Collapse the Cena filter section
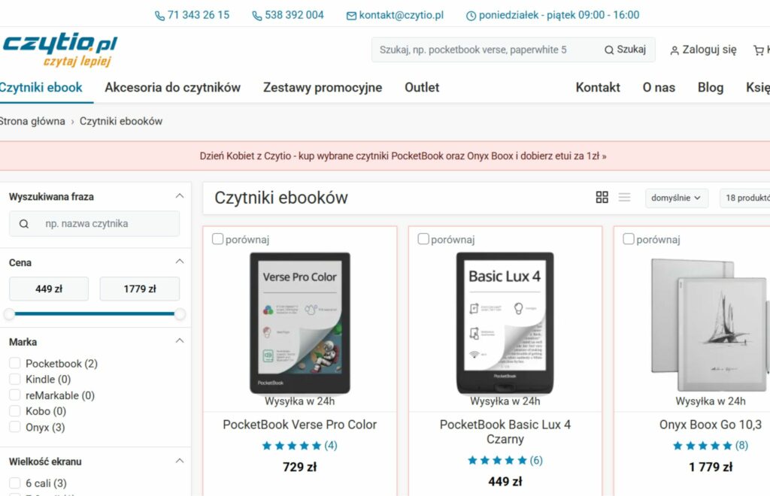Image resolution: width=770 pixels, height=496 pixels. click(180, 262)
